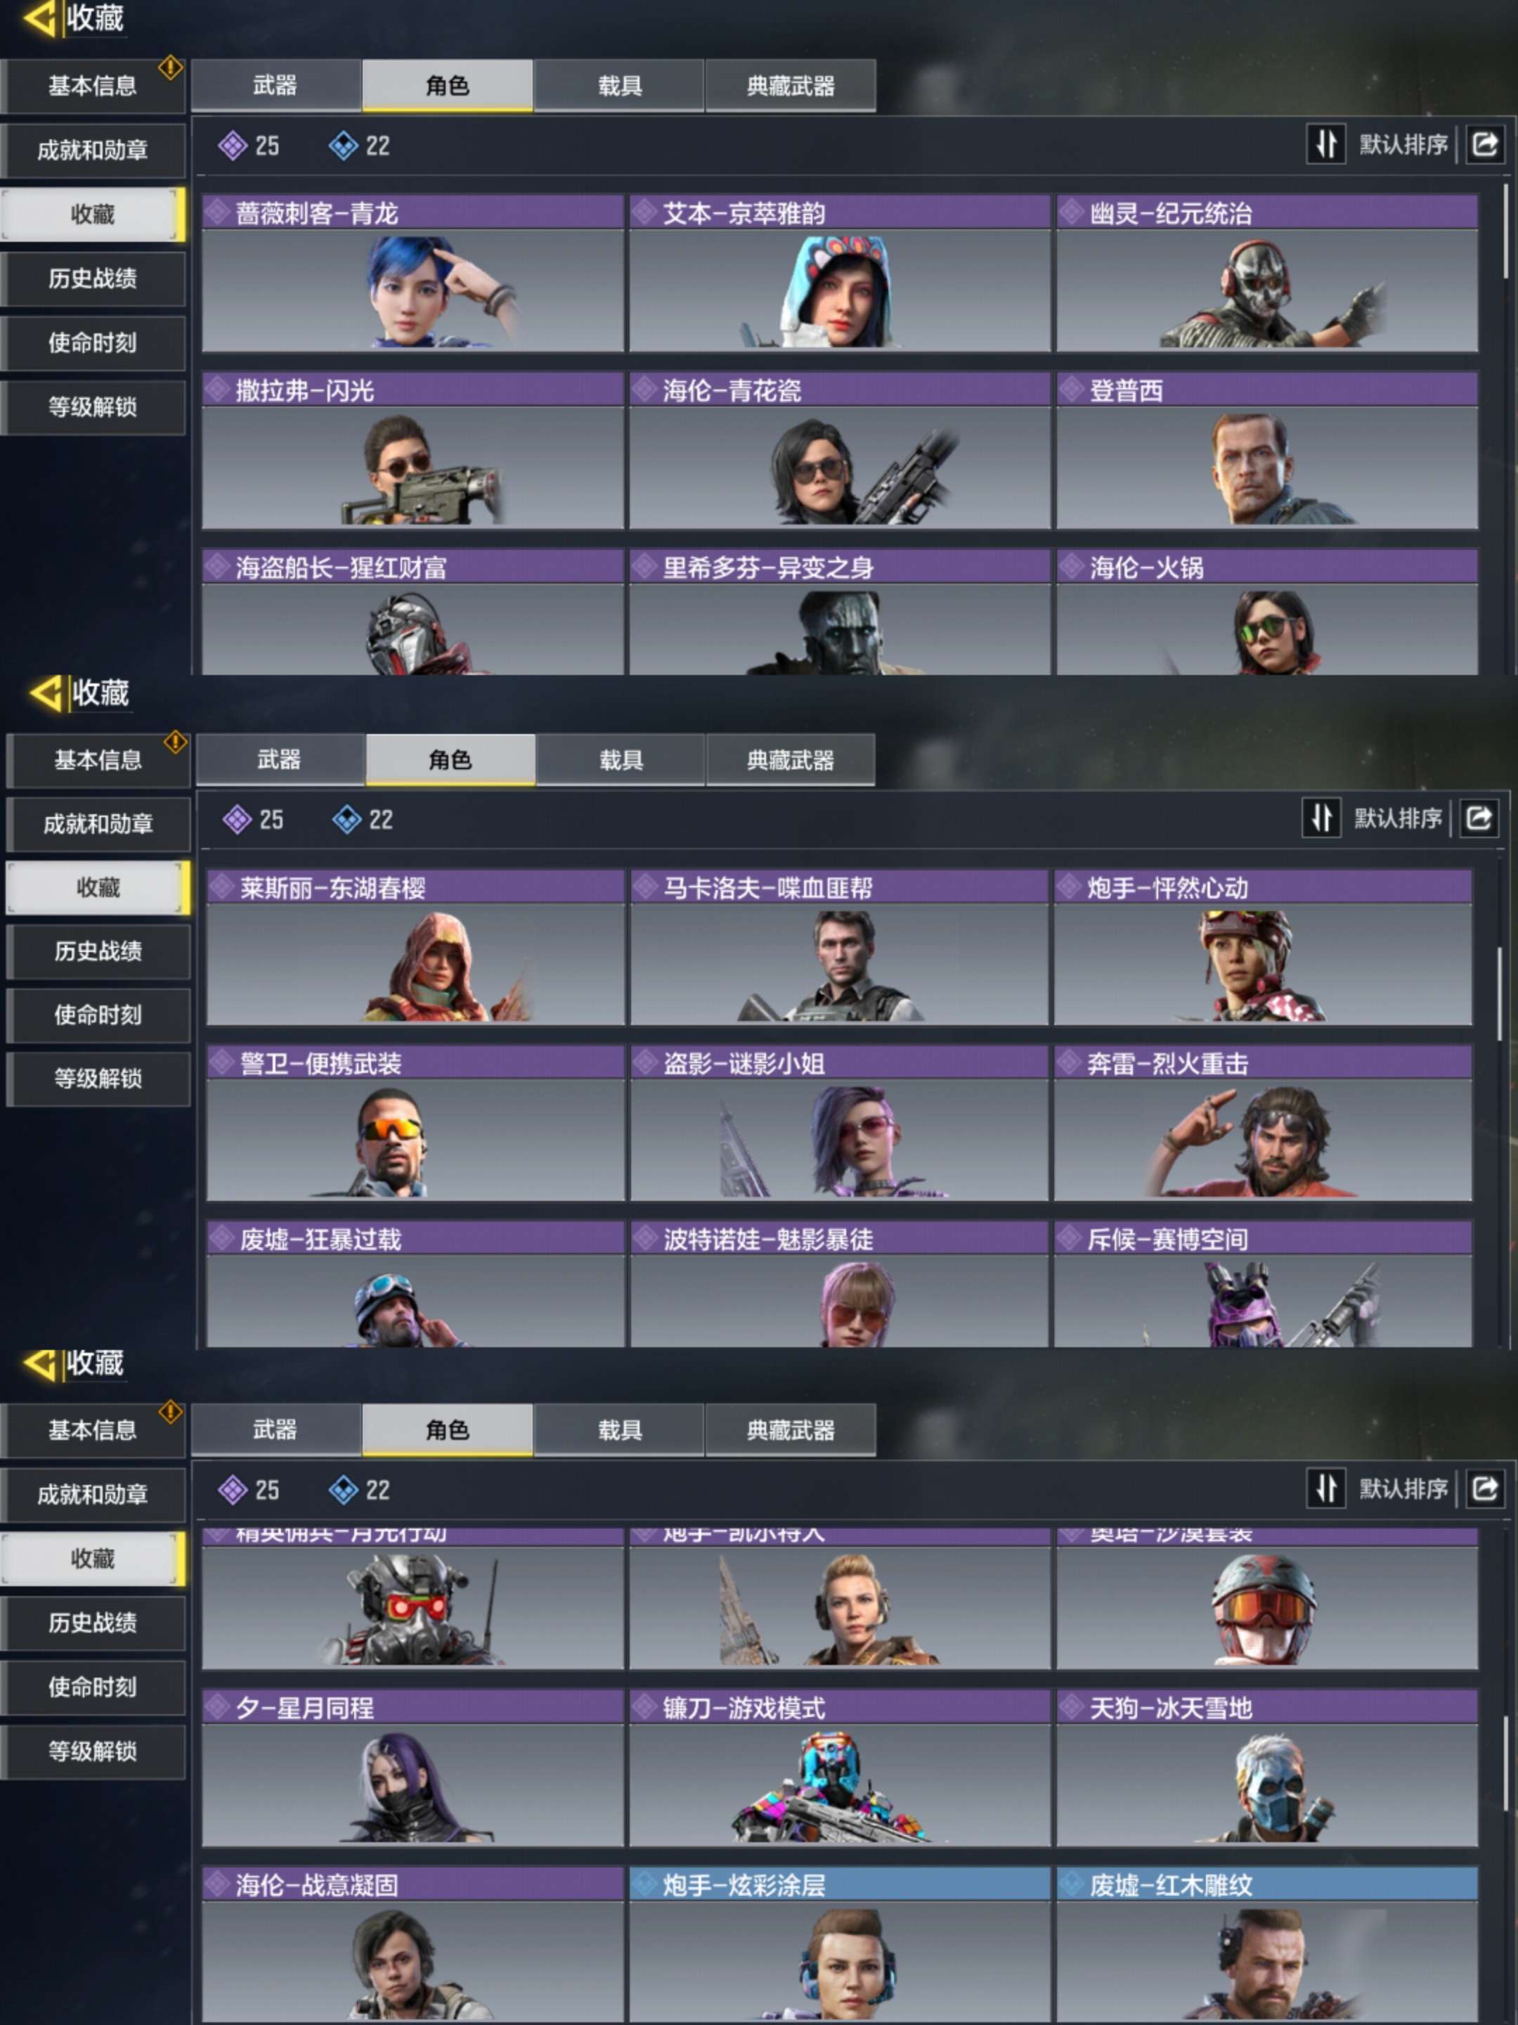Screen dimensions: 1518x2025
Task: Open 默认排序 sort dropdown above 登普西 list
Action: pos(1403,143)
